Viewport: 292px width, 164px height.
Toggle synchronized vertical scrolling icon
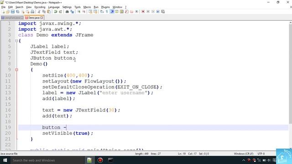click(90, 12)
